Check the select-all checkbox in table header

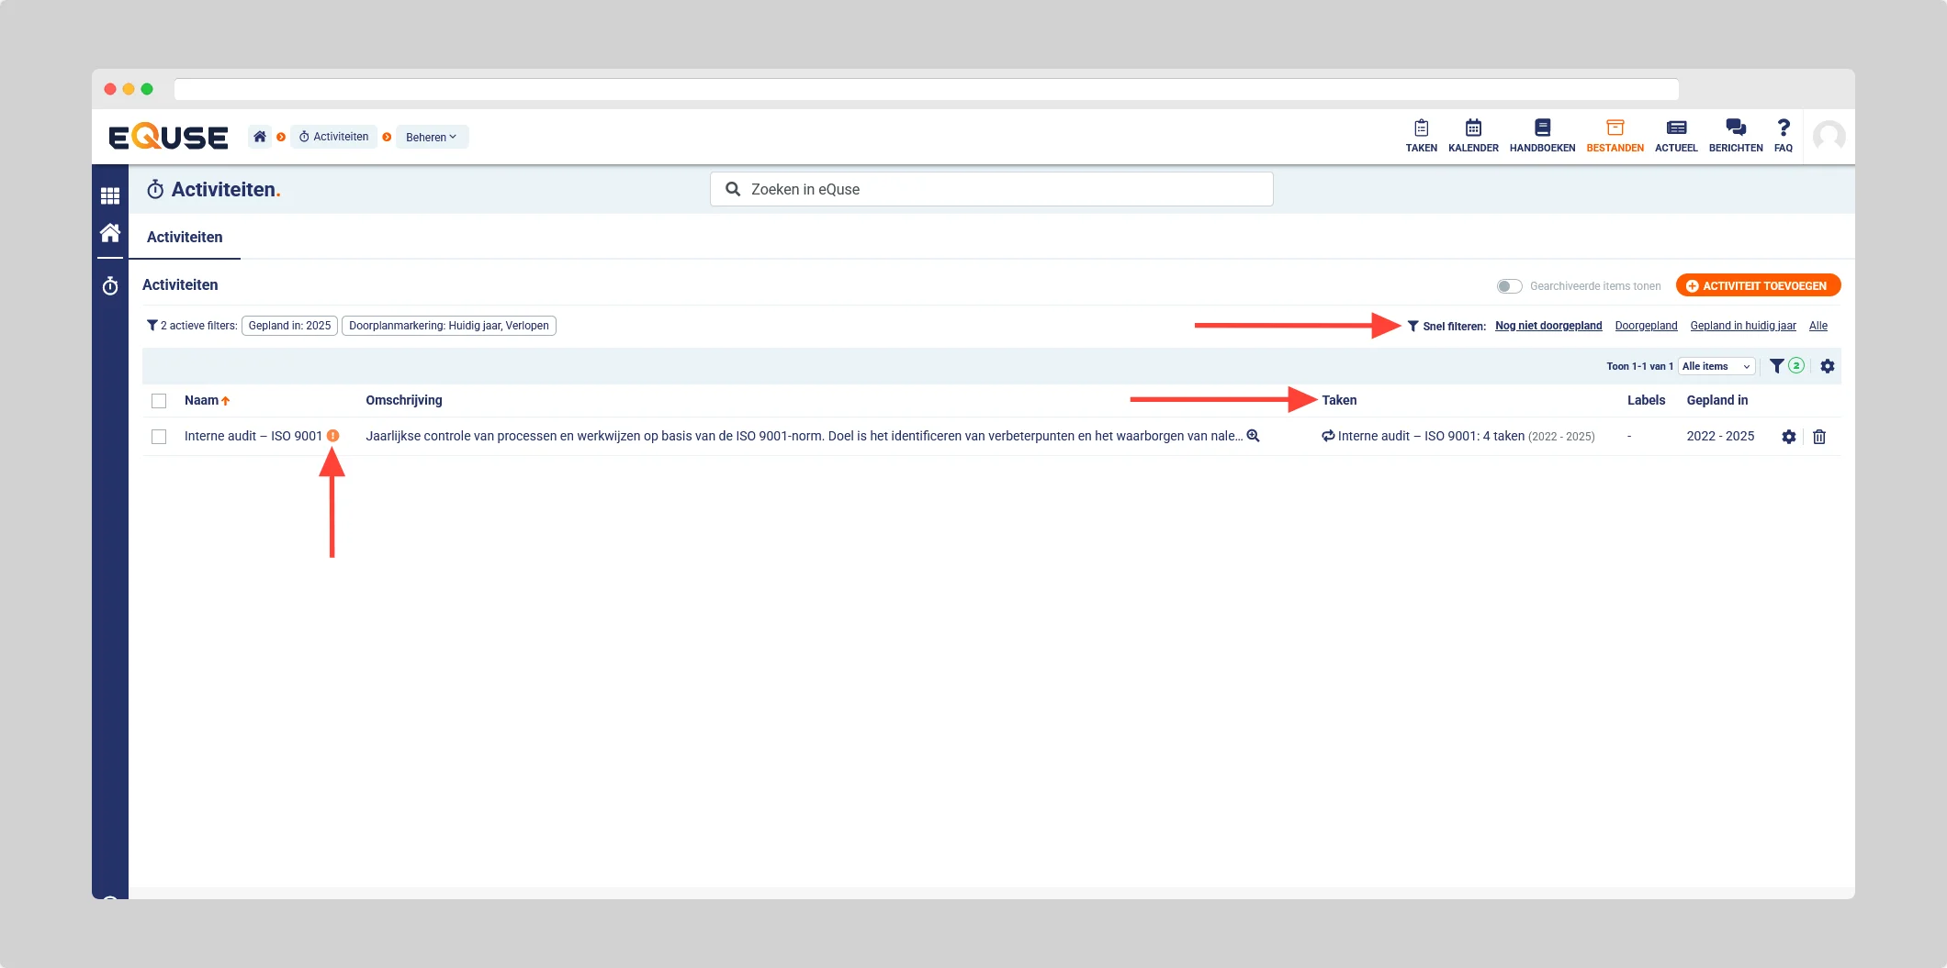click(x=159, y=401)
